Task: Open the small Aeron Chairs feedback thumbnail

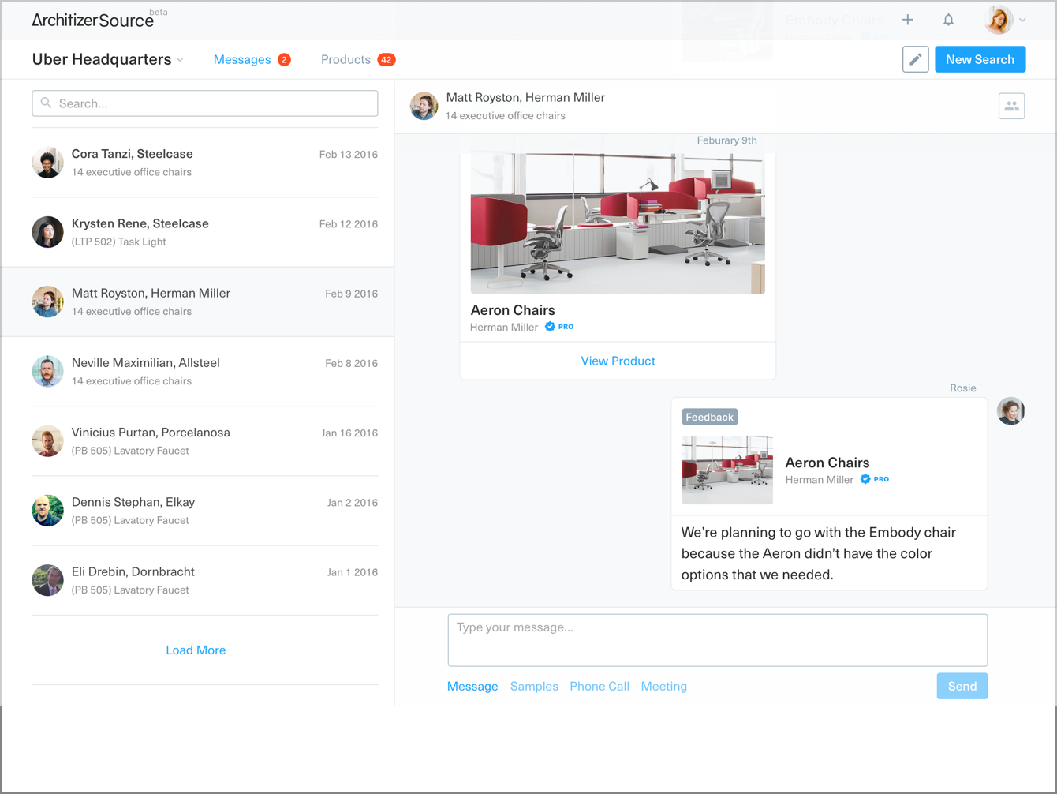Action: coord(727,470)
